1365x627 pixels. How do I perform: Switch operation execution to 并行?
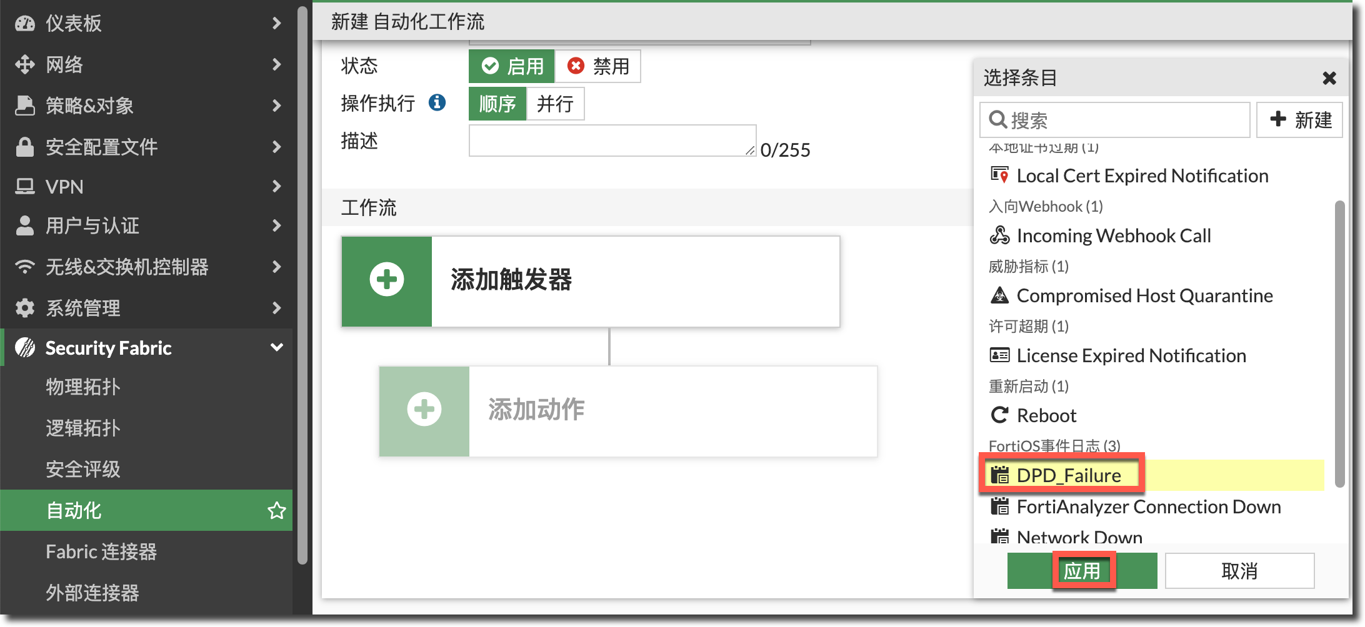[555, 104]
